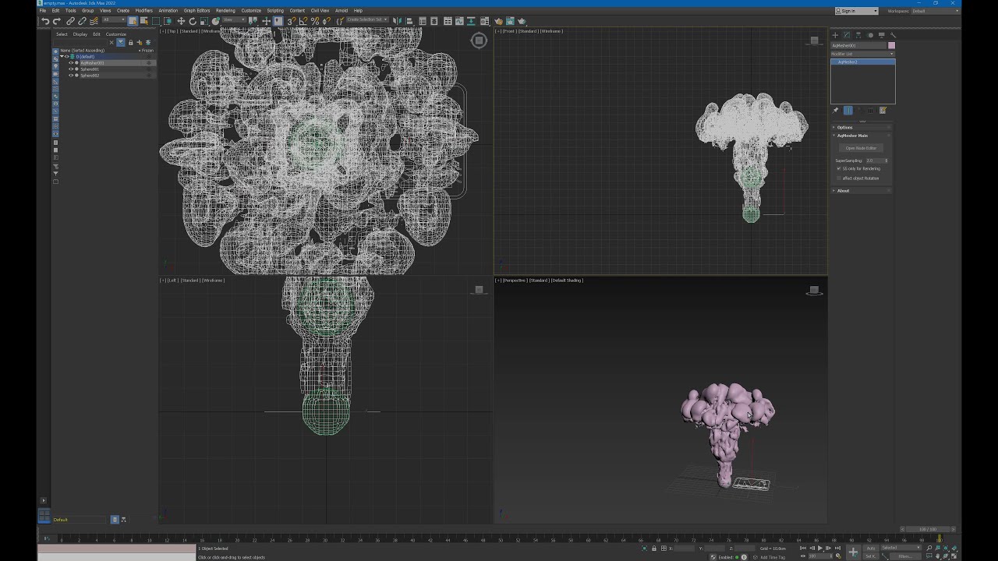Toggle visibility eye of Sphere001
The width and height of the screenshot is (998, 561).
pos(71,69)
